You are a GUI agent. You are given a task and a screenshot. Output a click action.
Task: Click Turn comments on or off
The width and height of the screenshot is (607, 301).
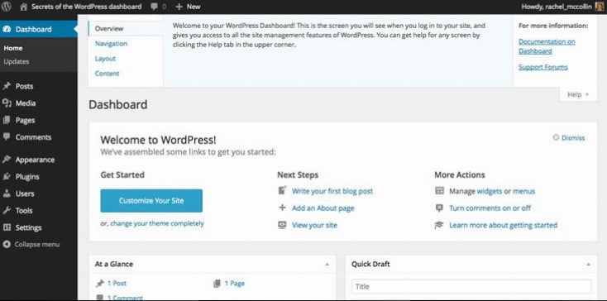[x=490, y=208]
